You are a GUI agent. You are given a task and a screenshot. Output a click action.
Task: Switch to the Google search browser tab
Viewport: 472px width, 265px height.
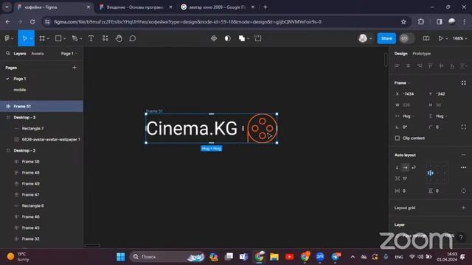click(218, 7)
